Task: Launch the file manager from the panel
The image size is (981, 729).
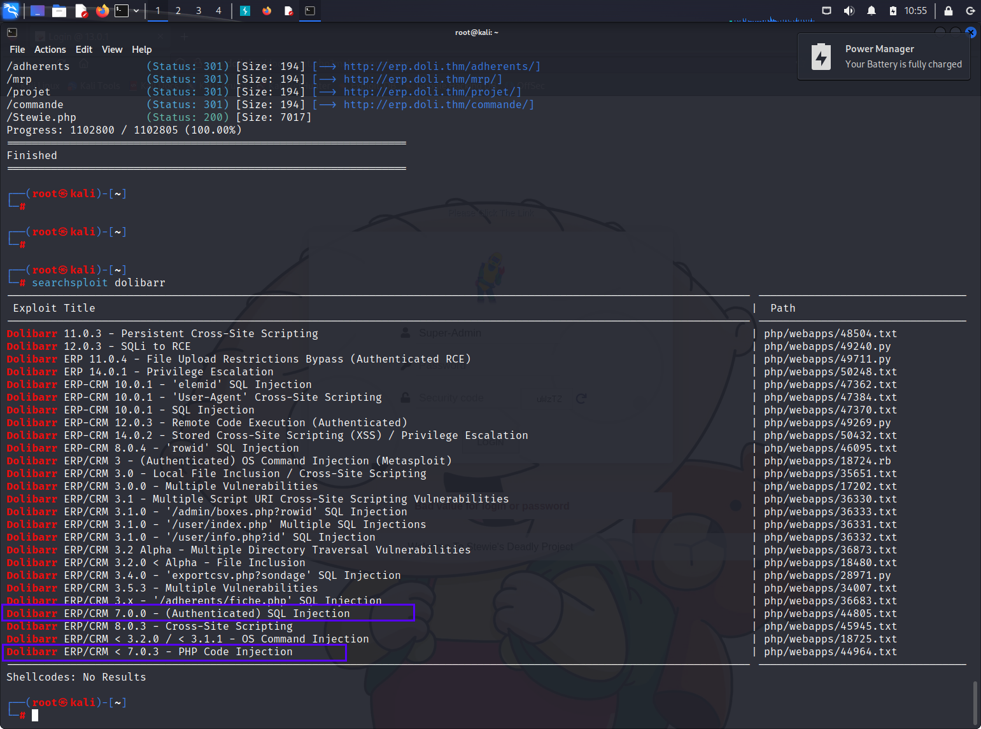Action: click(x=59, y=11)
